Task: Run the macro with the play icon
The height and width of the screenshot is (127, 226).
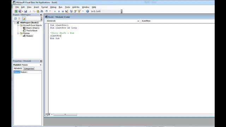Action: [x=55, y=11]
